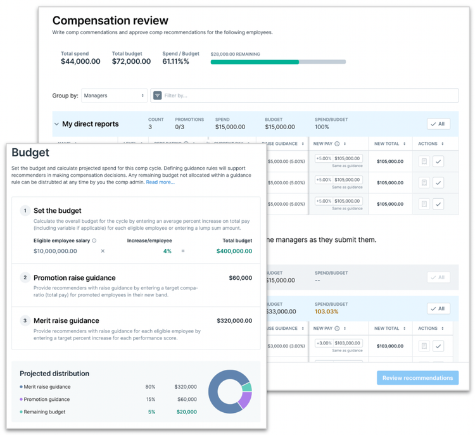Viewport: 475px width, 435px height.
Task: Open notes icon for third $105,000 row
Action: coord(424,204)
